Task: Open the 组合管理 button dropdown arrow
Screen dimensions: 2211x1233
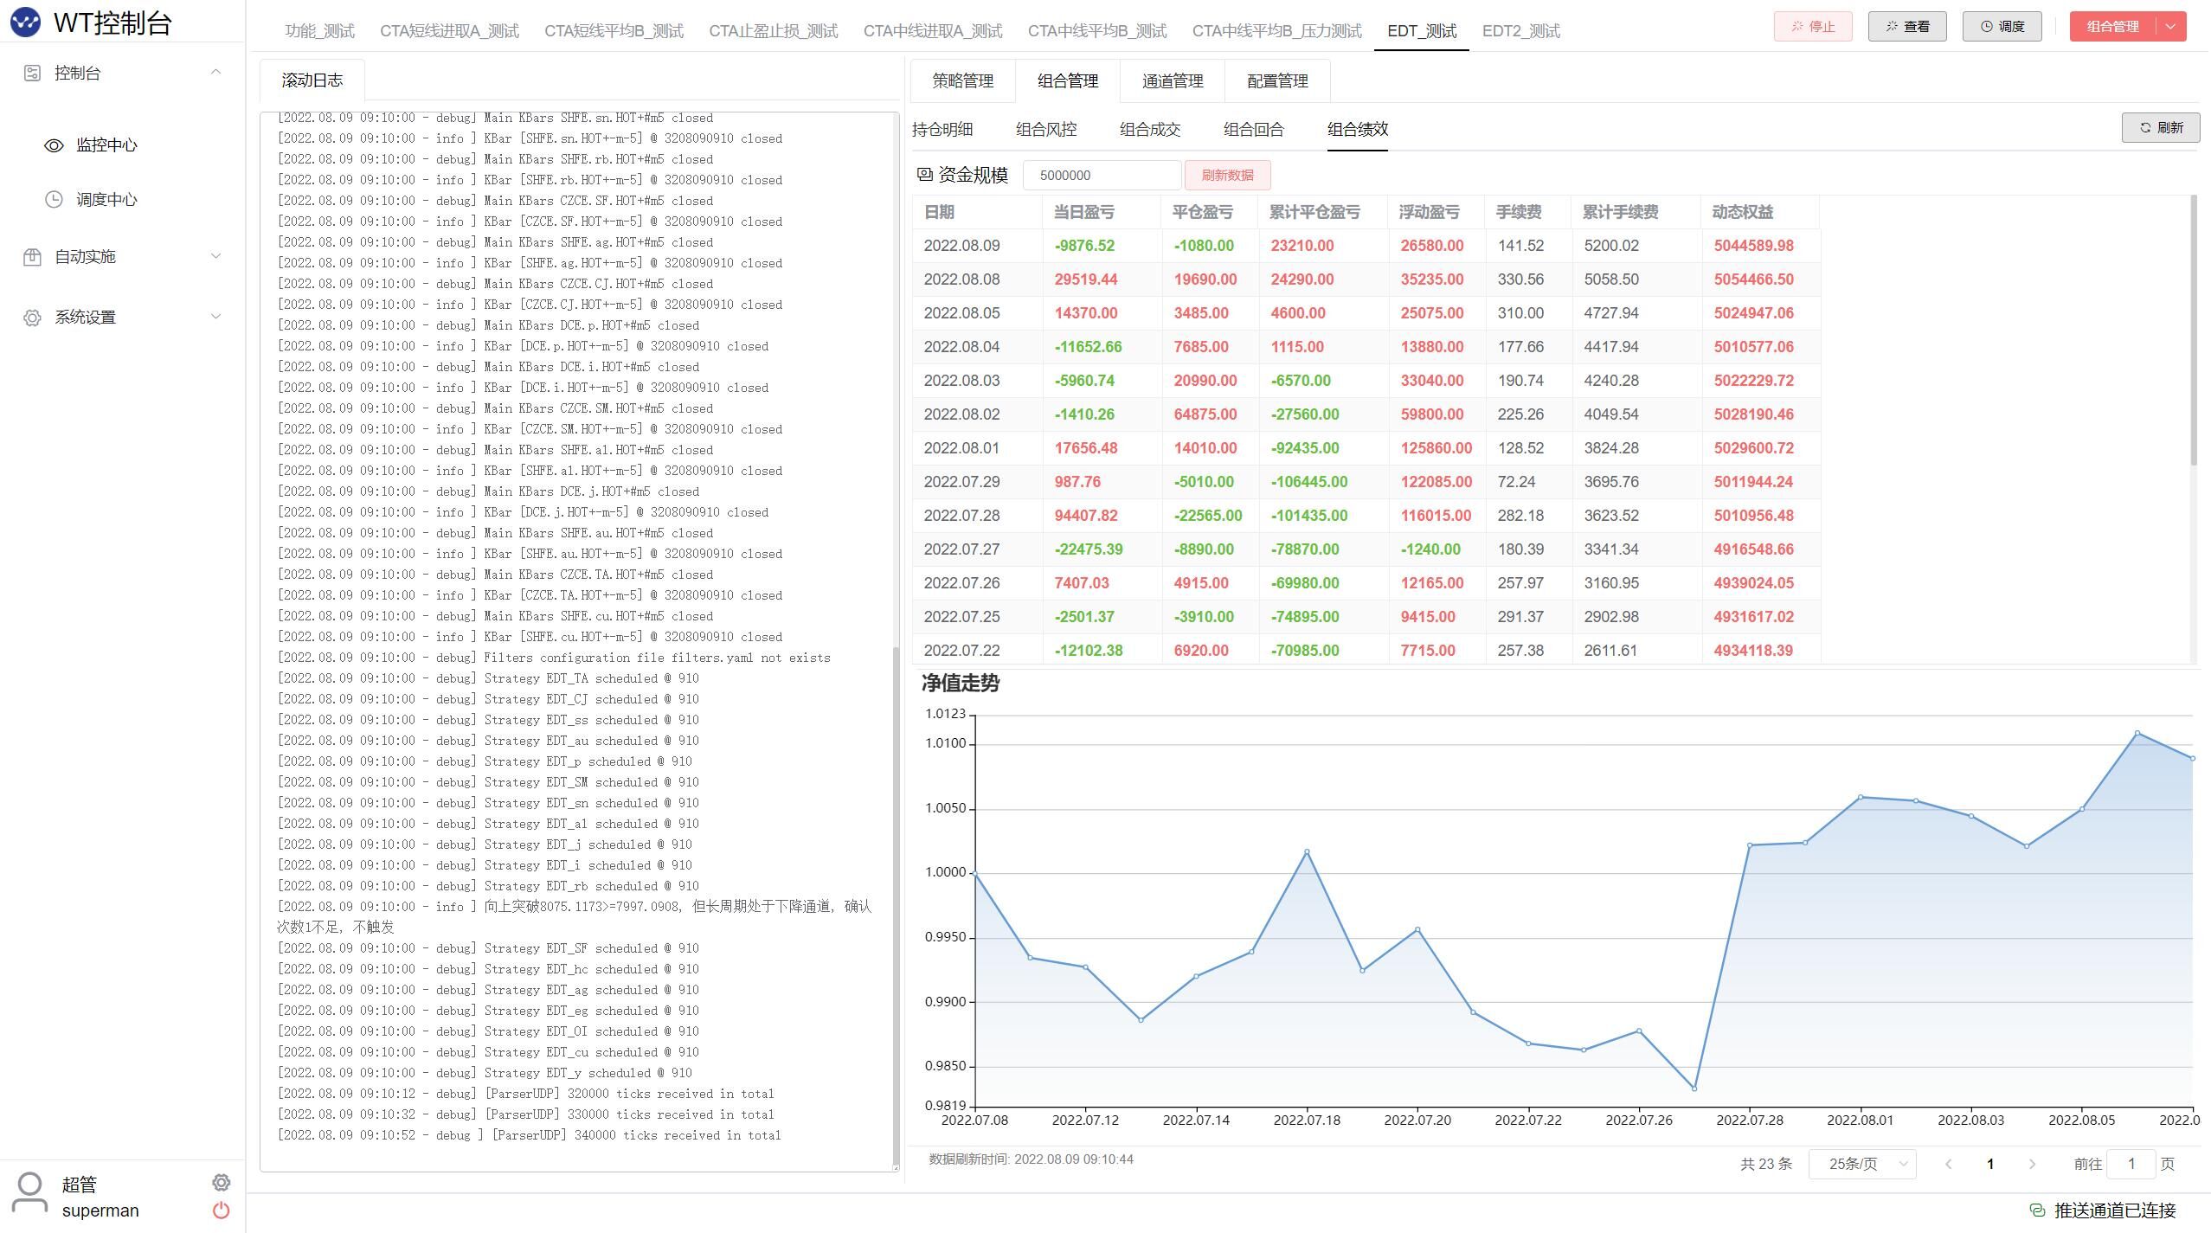Action: point(2170,27)
